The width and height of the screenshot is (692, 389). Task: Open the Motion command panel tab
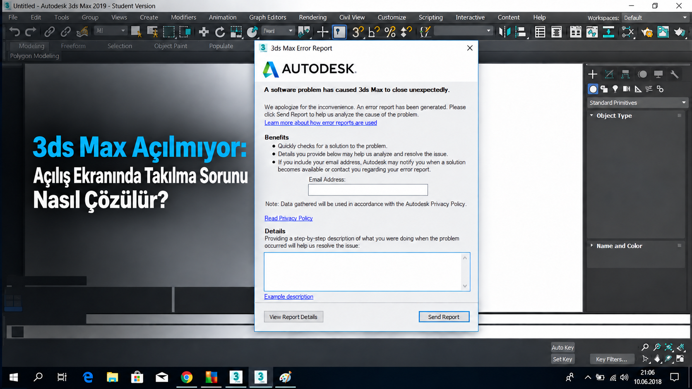coord(642,74)
